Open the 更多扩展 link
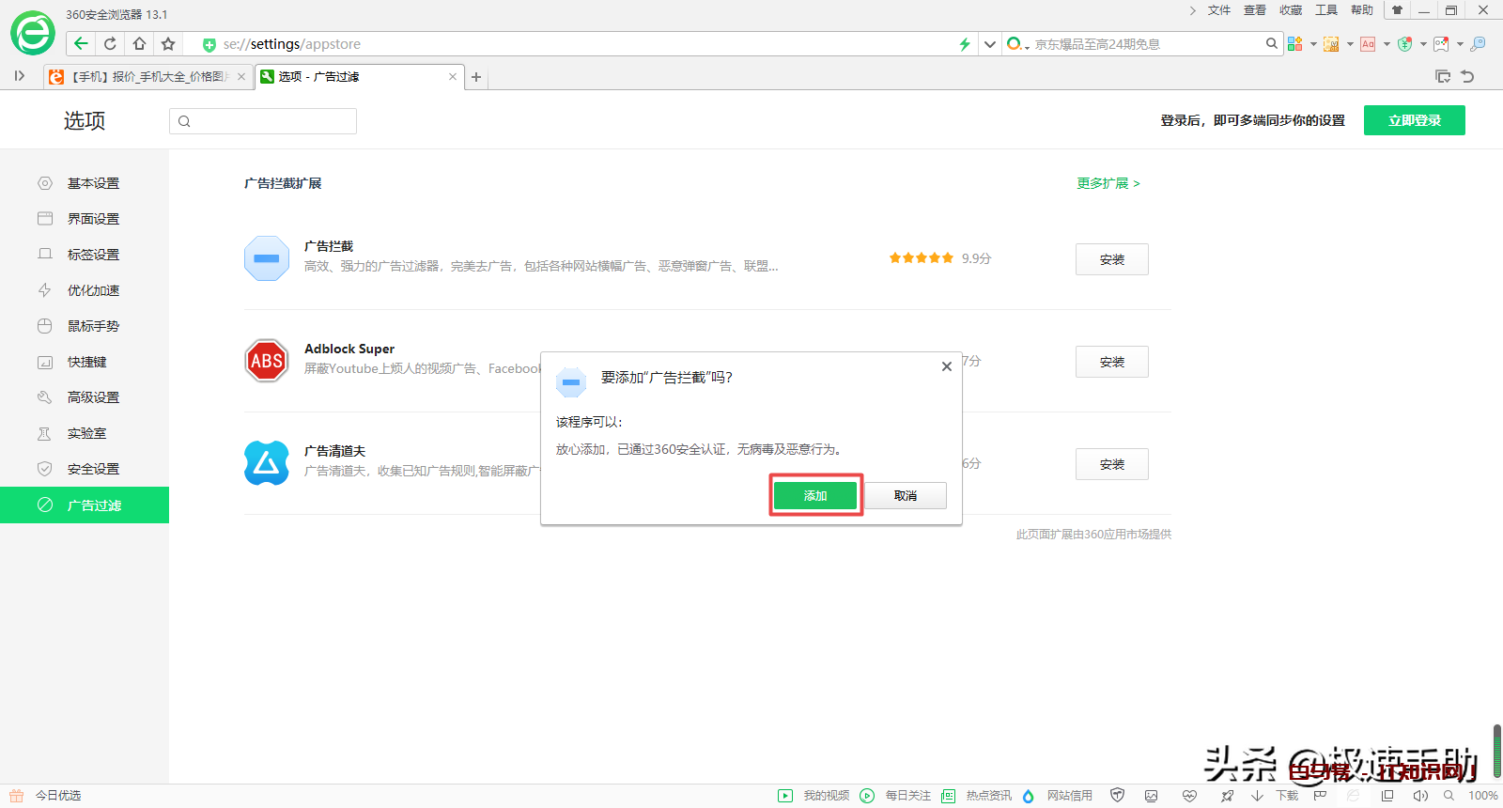This screenshot has width=1503, height=808. [x=1108, y=183]
